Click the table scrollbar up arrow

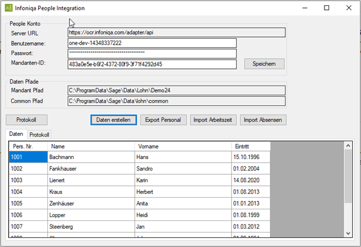[x=348, y=146]
